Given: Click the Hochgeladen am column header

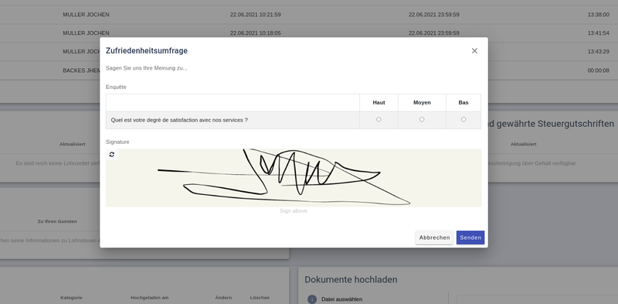Looking at the screenshot, I should tap(147, 298).
